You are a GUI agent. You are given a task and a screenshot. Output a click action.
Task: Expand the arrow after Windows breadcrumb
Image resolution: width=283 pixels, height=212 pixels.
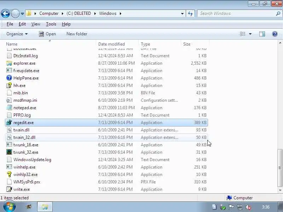120,13
